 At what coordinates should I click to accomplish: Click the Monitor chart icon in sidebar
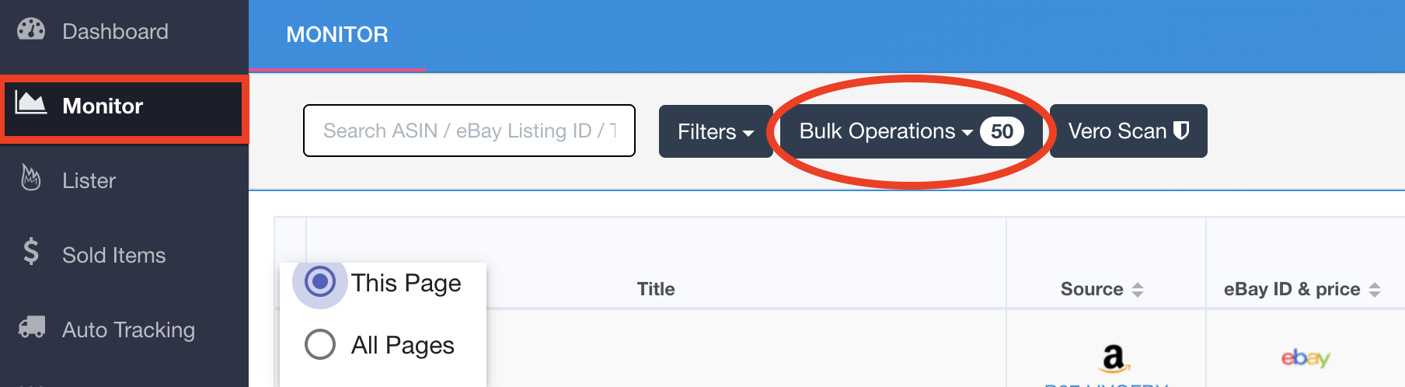(x=31, y=103)
